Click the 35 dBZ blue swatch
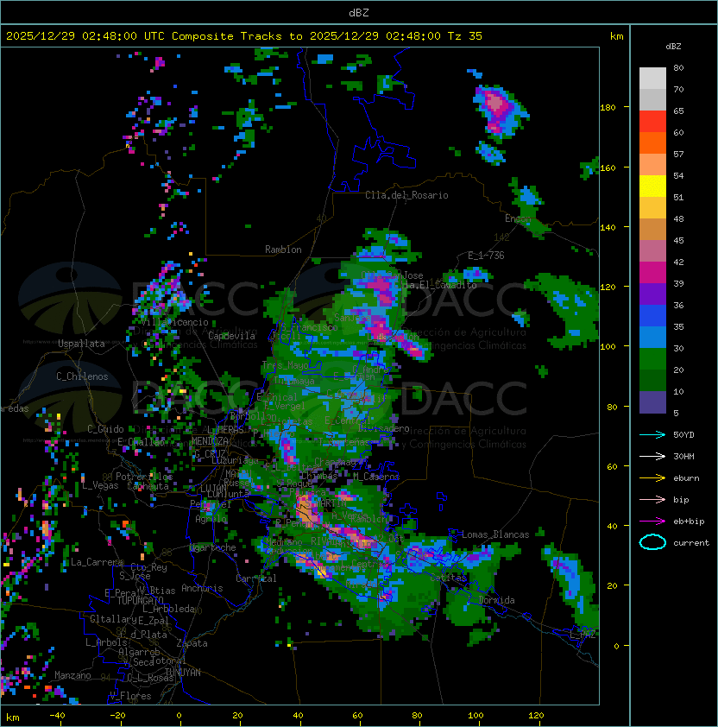Screen dimensions: 718x727 click(x=652, y=337)
